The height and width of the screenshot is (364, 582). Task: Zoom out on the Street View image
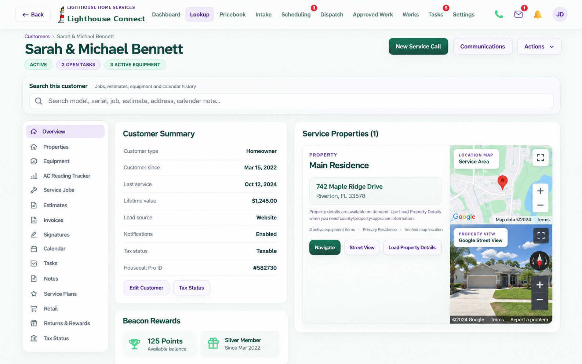[x=540, y=300]
